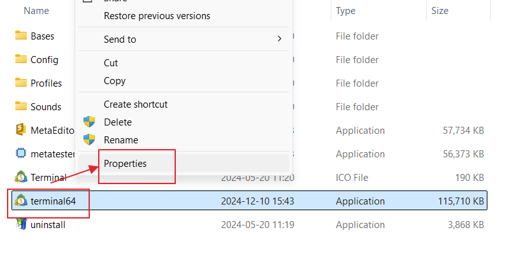Click the Bases folder icon

21,35
